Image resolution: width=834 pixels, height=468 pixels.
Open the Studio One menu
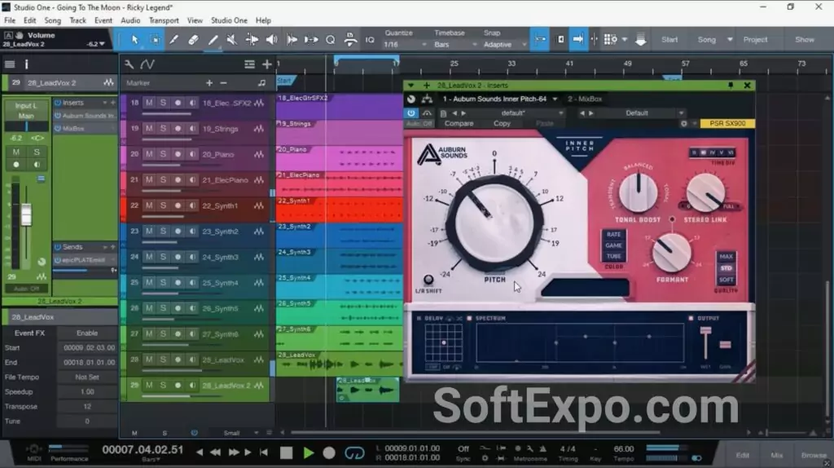coord(229,20)
